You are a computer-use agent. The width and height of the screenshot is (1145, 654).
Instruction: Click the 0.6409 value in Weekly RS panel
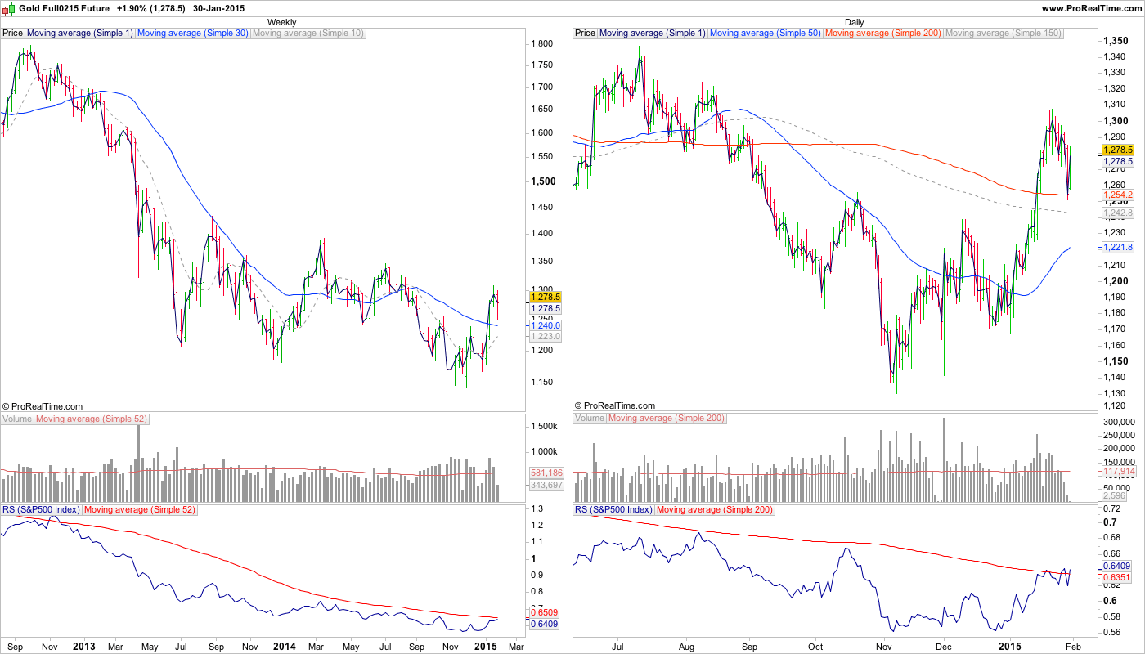tap(544, 625)
